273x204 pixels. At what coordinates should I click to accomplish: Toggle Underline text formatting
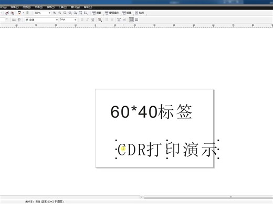coord(93,20)
